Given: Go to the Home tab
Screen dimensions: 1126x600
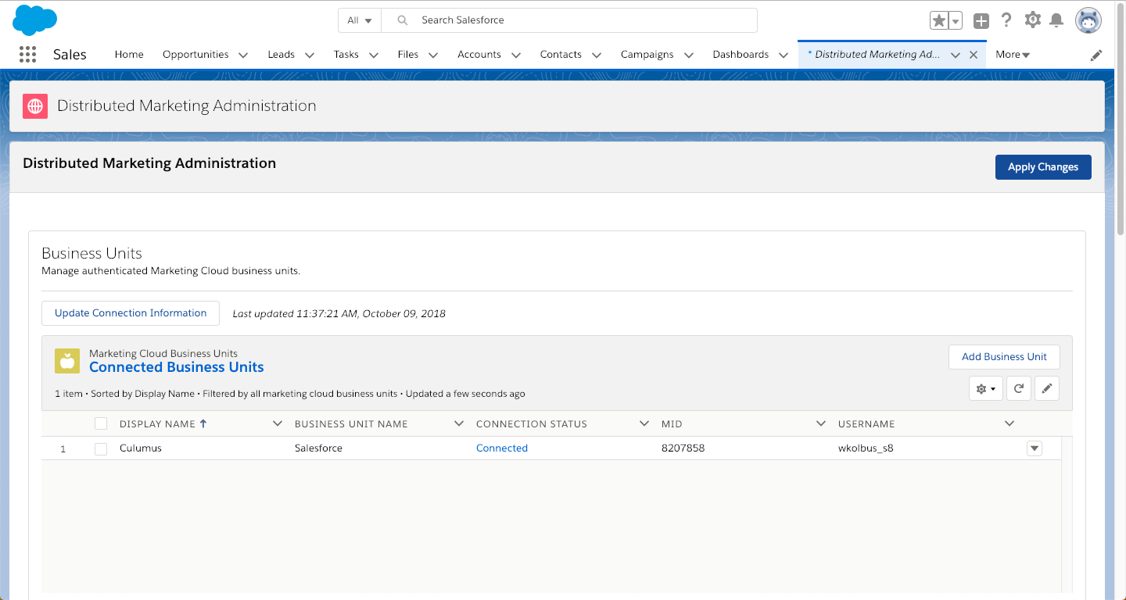Looking at the screenshot, I should [129, 55].
